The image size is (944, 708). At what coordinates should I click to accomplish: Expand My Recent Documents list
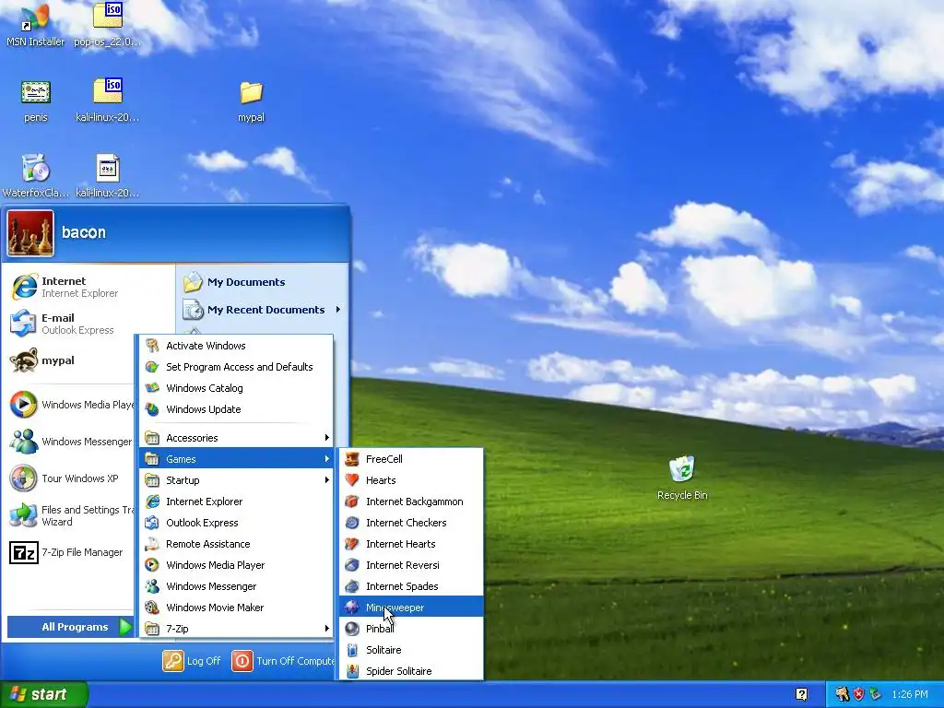pyautogui.click(x=263, y=310)
